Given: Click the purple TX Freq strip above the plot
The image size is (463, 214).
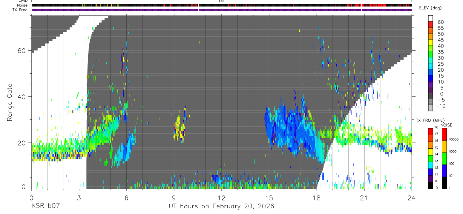Looking at the screenshot, I should coord(221,10).
